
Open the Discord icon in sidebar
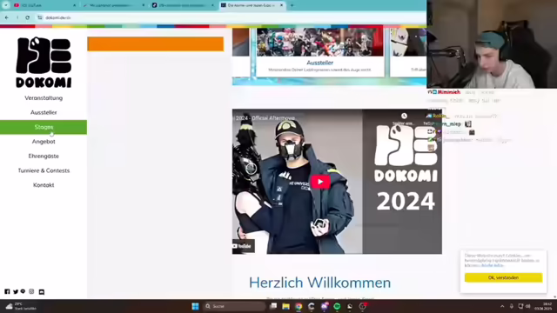click(x=42, y=292)
